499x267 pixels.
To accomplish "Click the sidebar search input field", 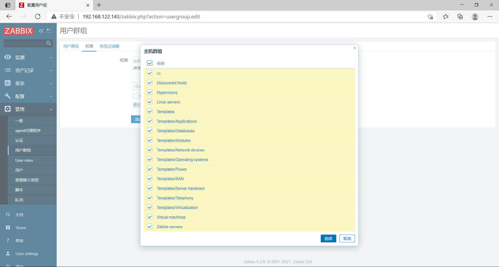I will [x=25, y=43].
